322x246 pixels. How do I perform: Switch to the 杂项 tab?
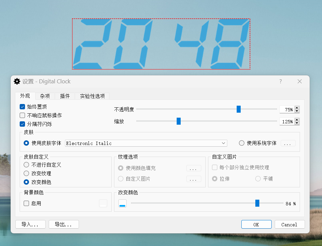(x=45, y=96)
